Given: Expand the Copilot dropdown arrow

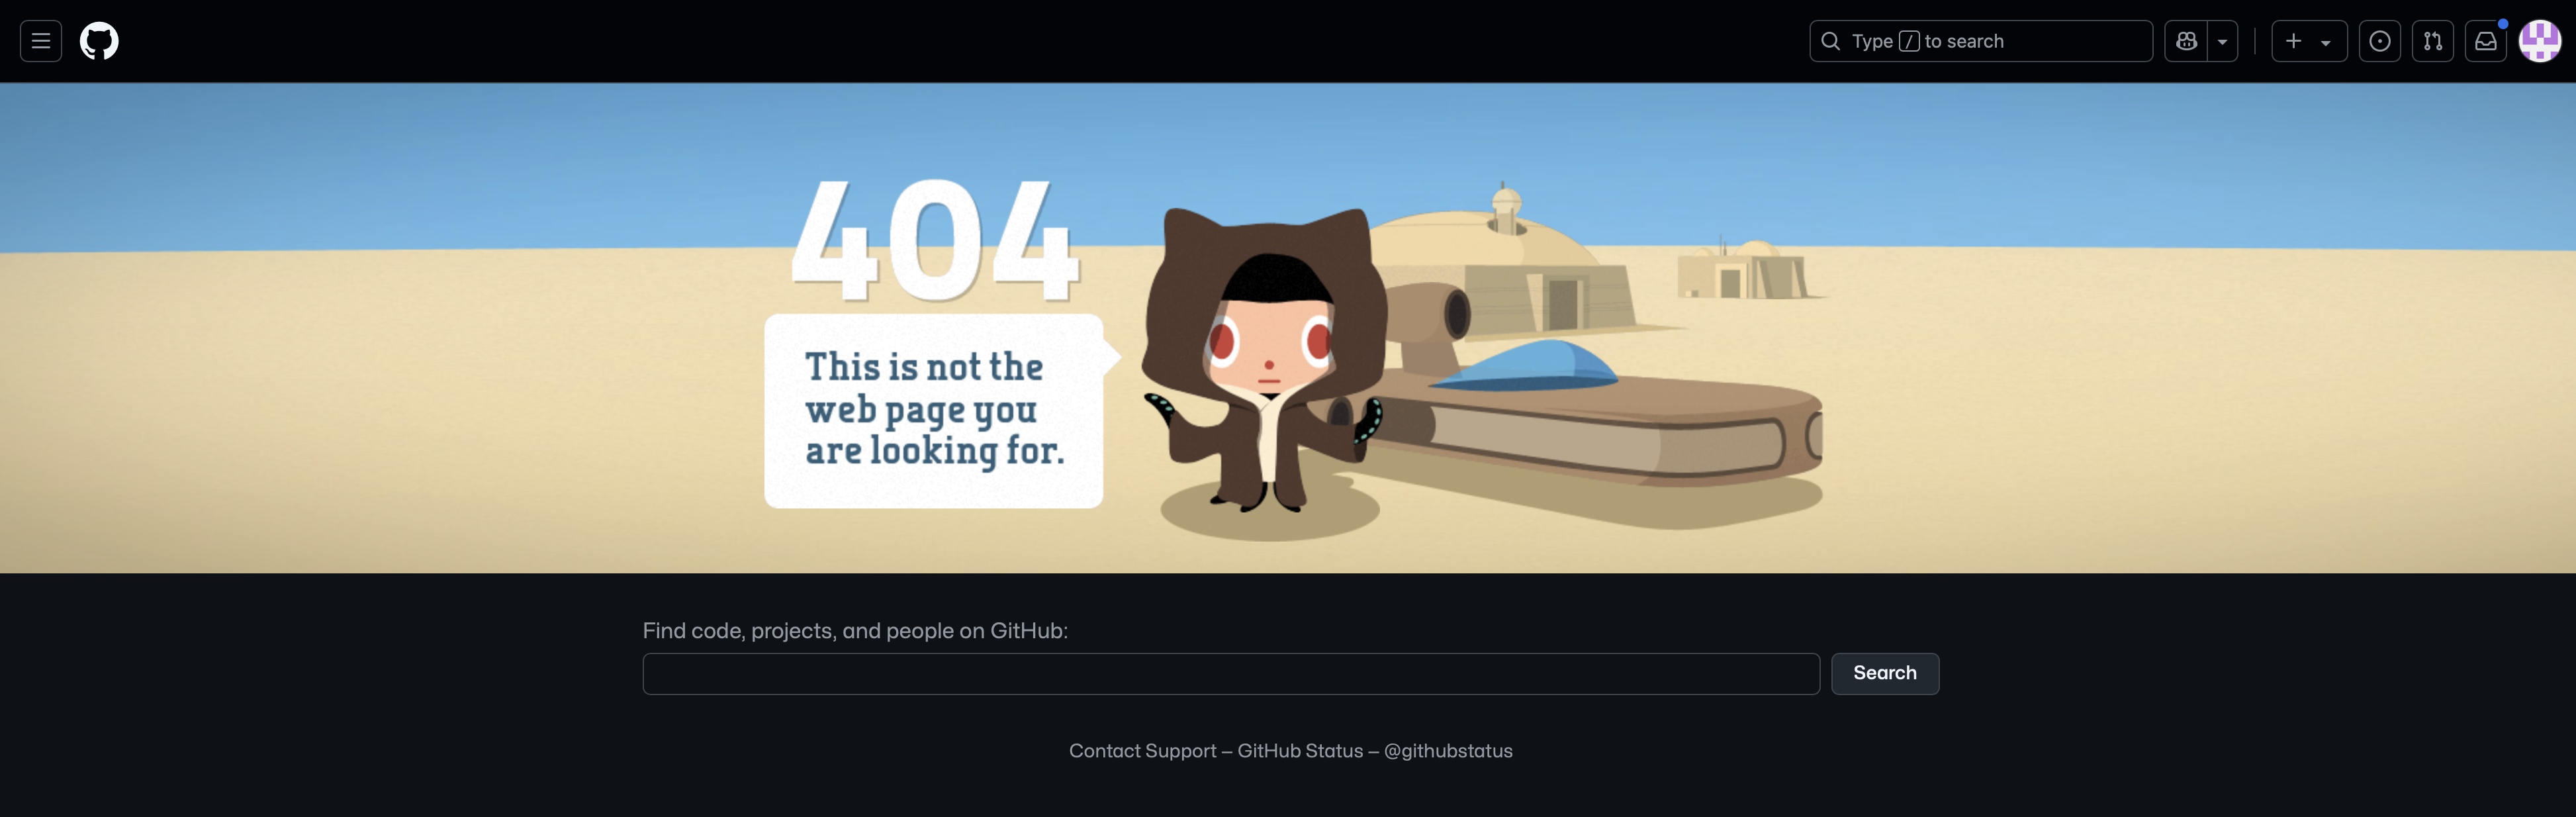Looking at the screenshot, I should 2222,41.
